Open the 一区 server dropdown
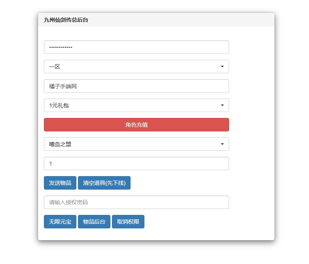Image resolution: width=309 pixels, height=264 pixels. point(136,66)
